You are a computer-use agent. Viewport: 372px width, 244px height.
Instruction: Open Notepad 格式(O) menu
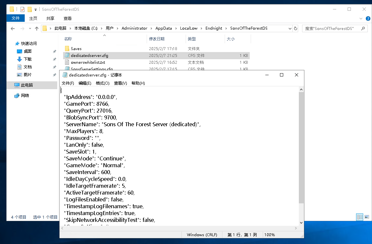pyautogui.click(x=102, y=83)
